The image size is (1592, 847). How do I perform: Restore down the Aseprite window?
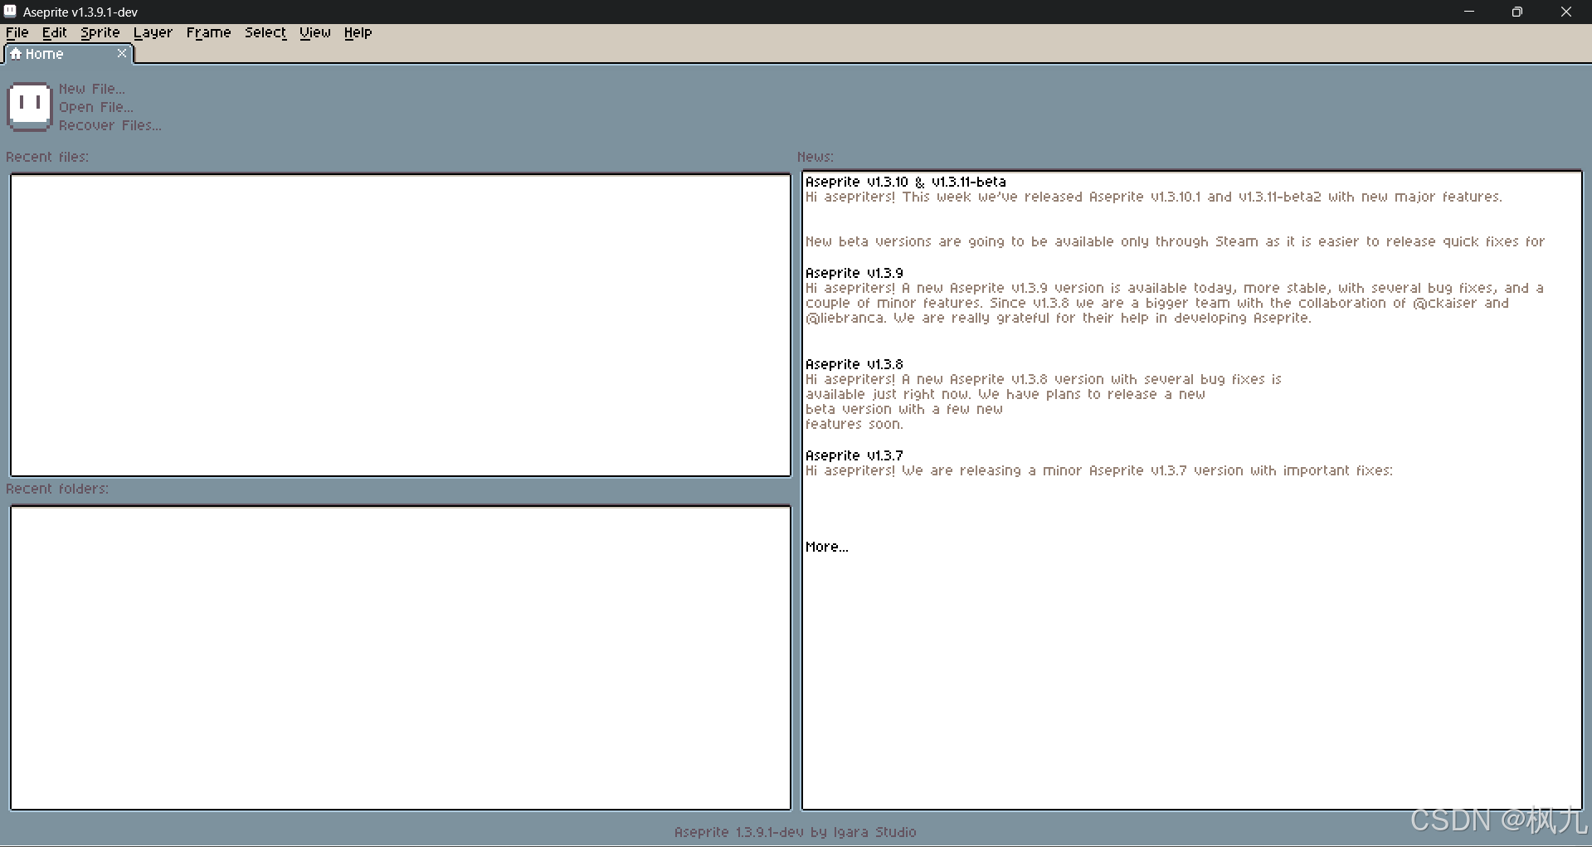pyautogui.click(x=1517, y=12)
